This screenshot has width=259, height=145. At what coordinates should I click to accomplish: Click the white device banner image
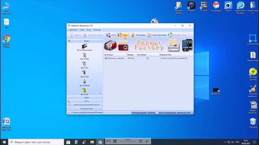pos(174,46)
